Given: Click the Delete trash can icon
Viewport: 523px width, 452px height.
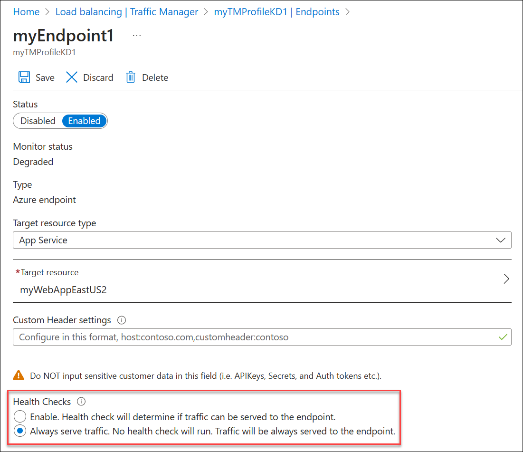Looking at the screenshot, I should 131,77.
